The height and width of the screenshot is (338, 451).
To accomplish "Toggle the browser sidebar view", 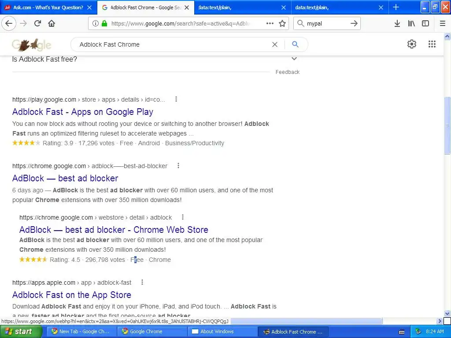I will 425,23.
